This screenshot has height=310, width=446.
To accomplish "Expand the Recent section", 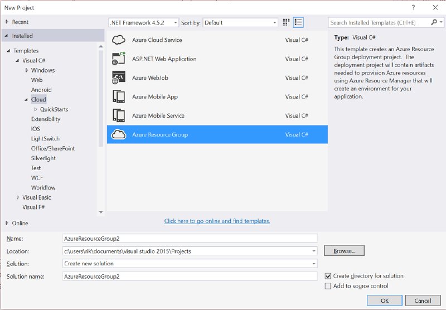I will [x=7, y=22].
